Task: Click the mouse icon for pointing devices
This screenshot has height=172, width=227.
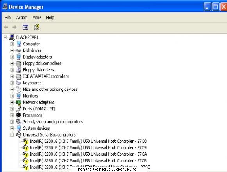Action: pos(19,89)
